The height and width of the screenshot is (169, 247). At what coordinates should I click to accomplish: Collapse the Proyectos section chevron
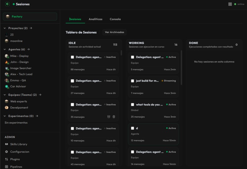point(5,28)
